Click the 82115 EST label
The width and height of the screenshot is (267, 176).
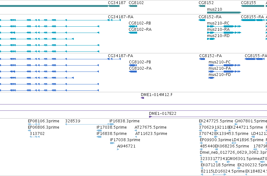(207, 171)
